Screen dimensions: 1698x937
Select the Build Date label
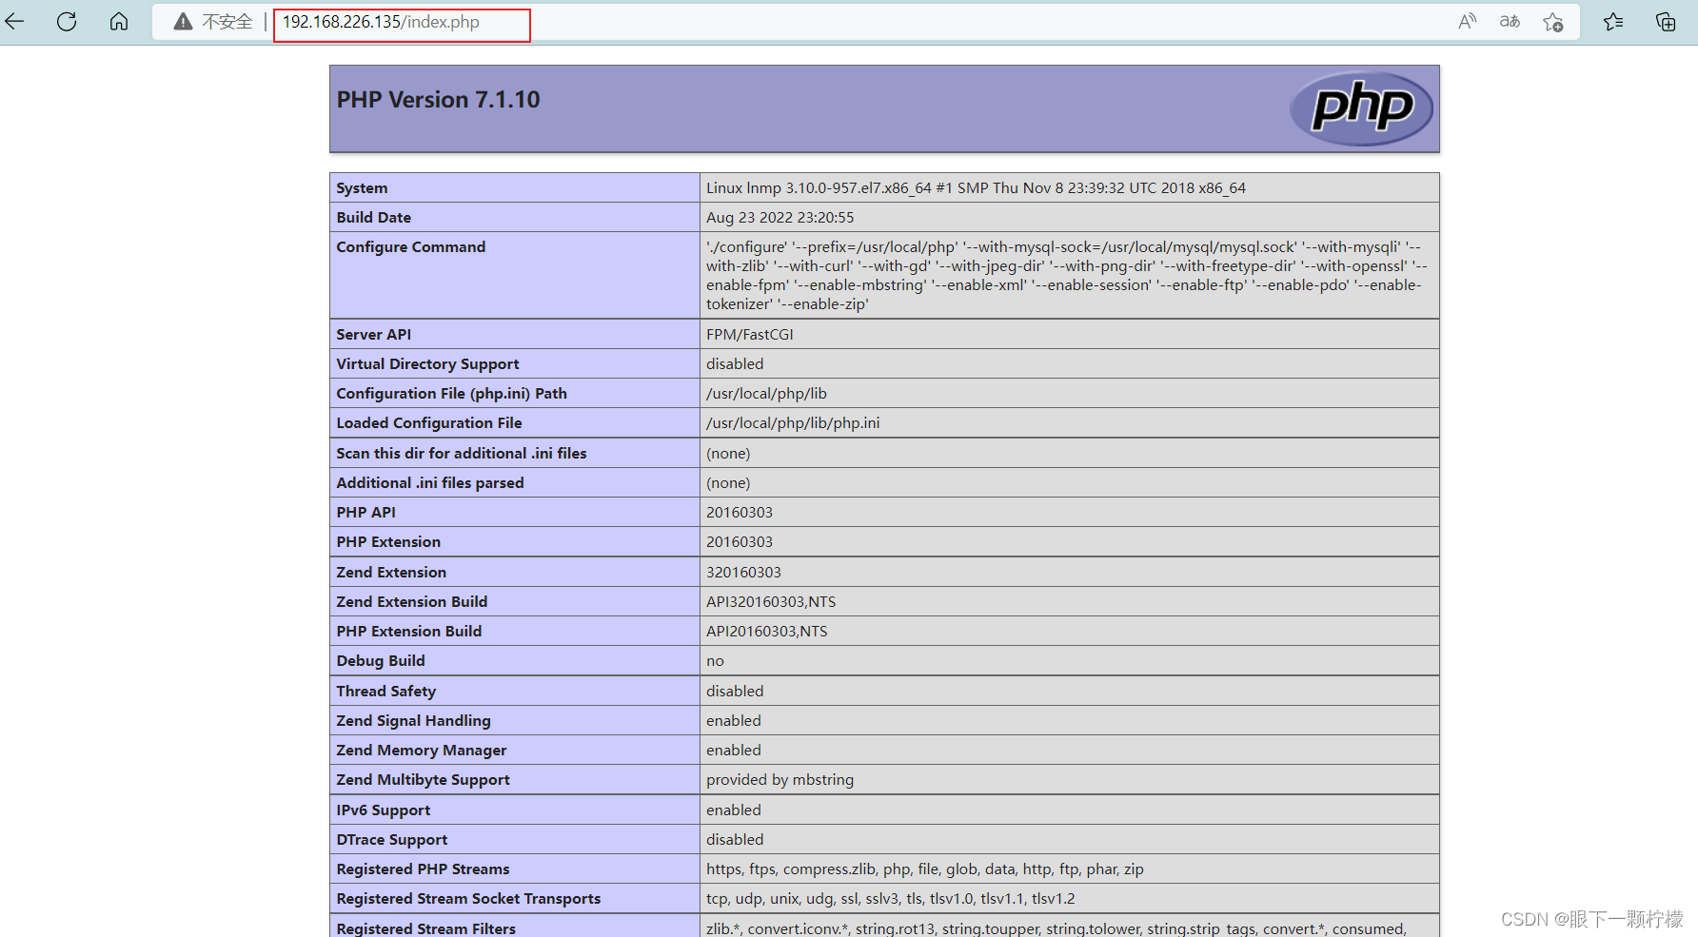pyautogui.click(x=373, y=218)
